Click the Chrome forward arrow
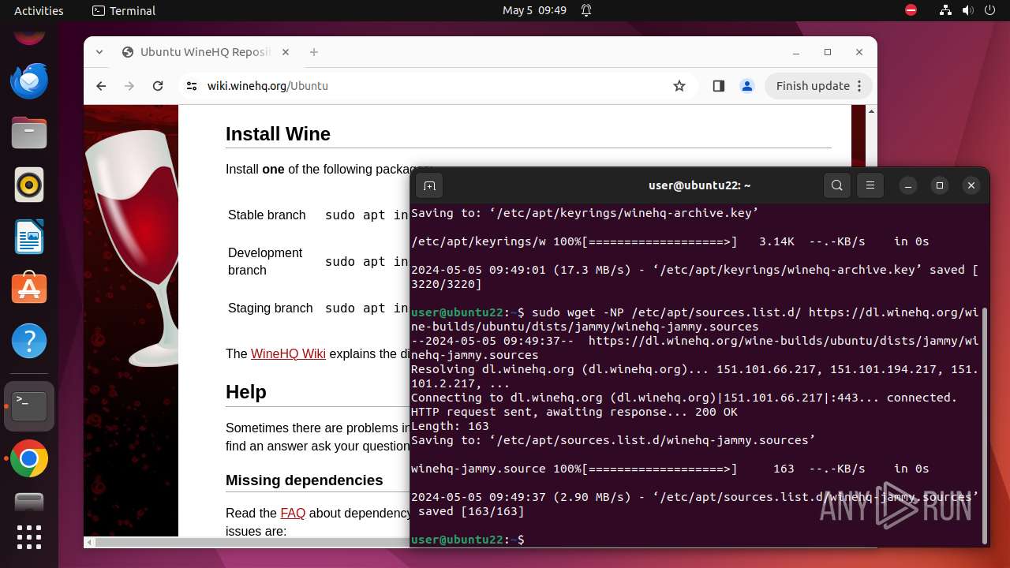 [129, 86]
